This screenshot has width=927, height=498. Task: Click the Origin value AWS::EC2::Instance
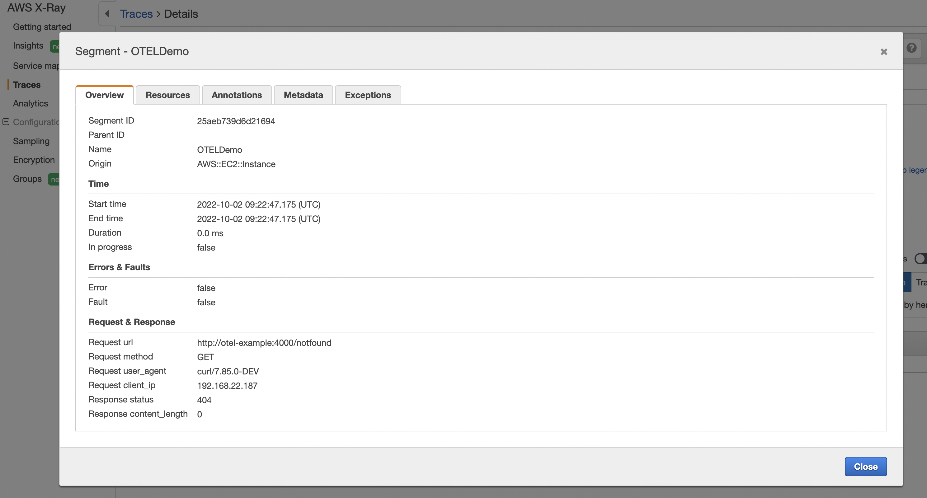click(x=236, y=164)
